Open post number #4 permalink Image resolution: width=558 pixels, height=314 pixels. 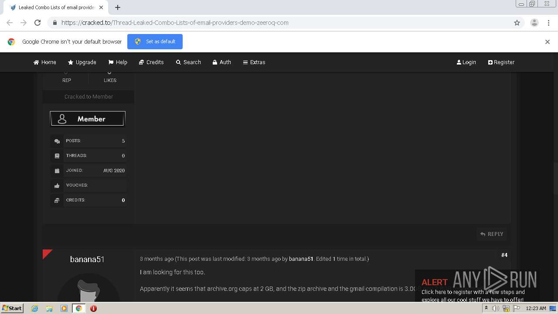tap(504, 255)
